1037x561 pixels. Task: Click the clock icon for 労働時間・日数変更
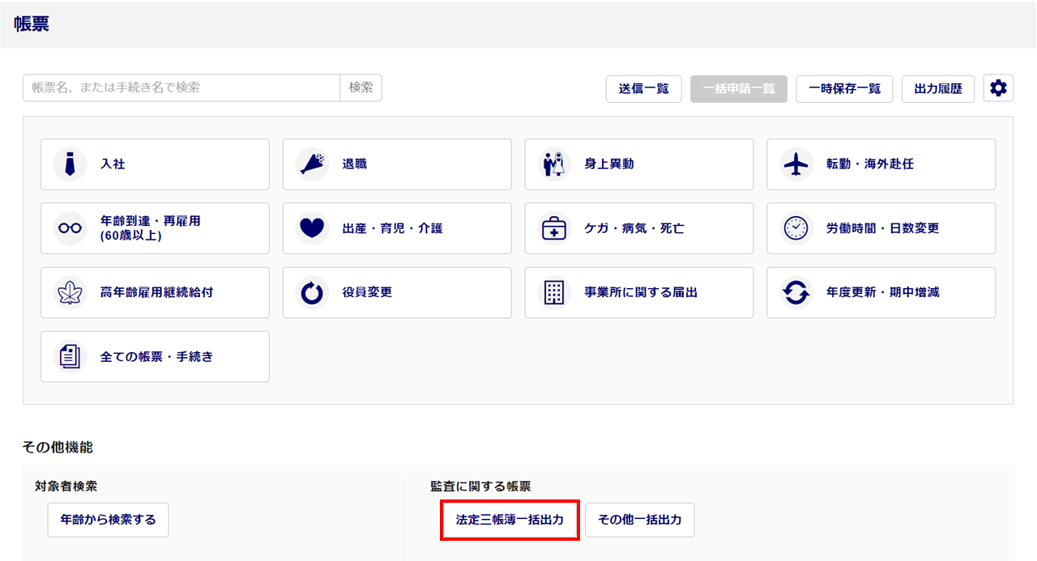[796, 228]
